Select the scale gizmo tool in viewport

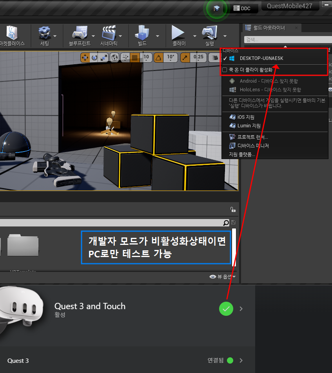[104, 58]
